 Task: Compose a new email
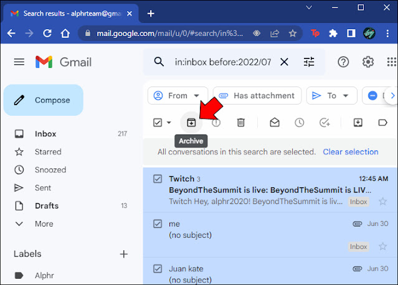point(44,100)
